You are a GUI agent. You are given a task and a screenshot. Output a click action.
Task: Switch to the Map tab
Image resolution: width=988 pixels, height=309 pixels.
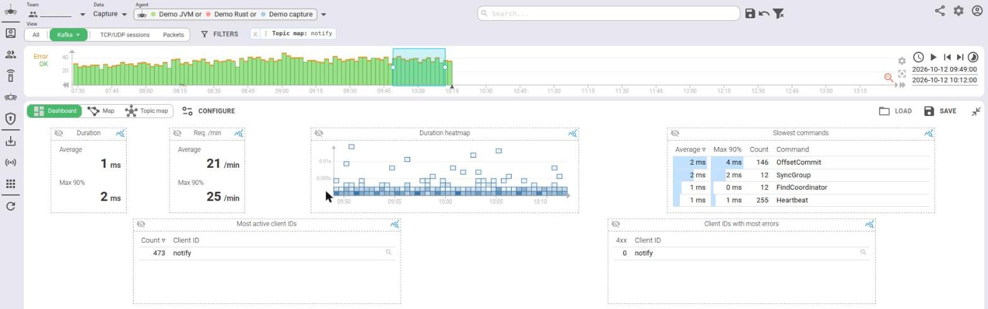101,111
